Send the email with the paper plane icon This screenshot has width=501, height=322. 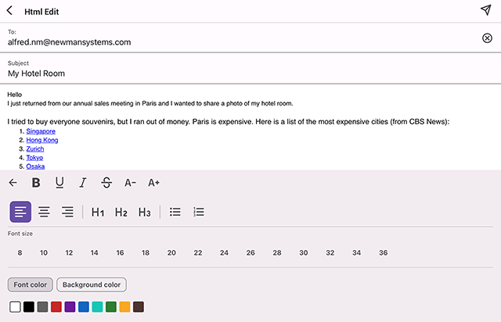(485, 10)
